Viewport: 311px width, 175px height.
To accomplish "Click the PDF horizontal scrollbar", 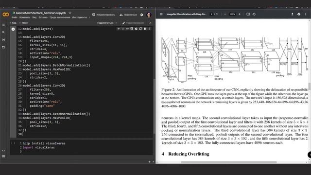I will click(x=229, y=162).
